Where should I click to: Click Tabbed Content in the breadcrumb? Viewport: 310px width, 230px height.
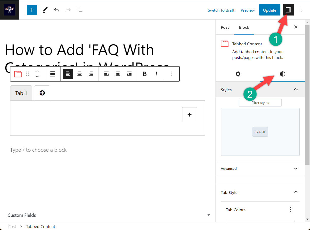tap(41, 226)
